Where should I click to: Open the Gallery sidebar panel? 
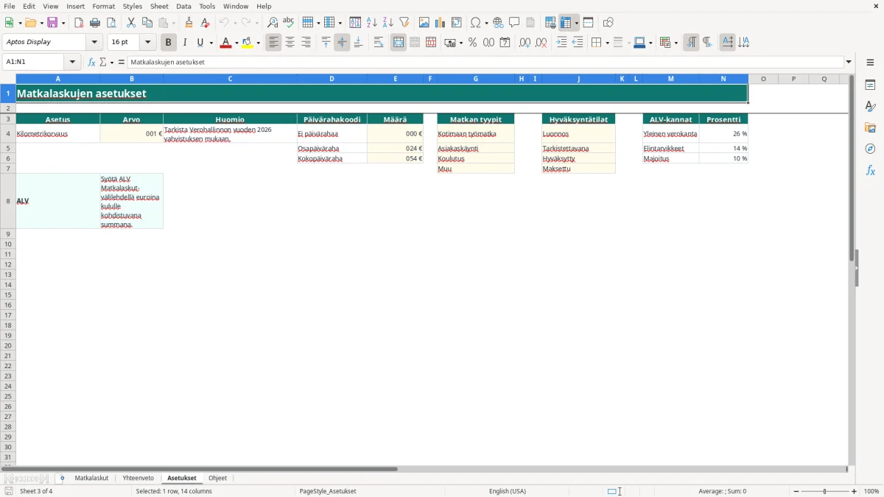(x=870, y=128)
